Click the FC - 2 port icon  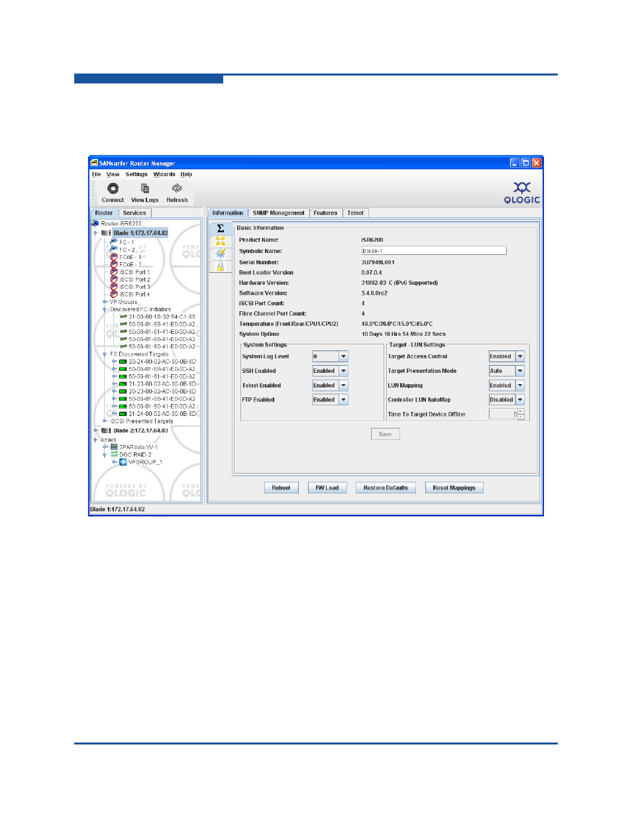[114, 250]
